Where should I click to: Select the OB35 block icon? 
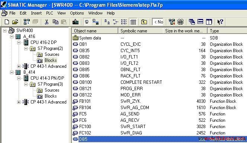76,51
